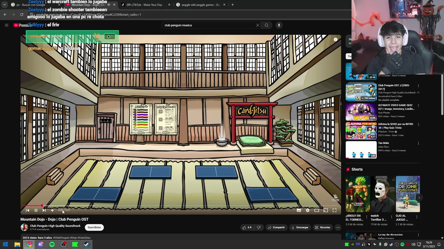Switch to theater mode

pos(317,210)
